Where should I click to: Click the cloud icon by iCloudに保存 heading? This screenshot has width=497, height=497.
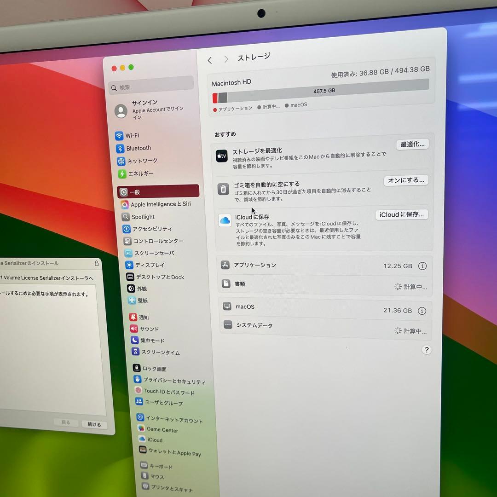coord(225,220)
